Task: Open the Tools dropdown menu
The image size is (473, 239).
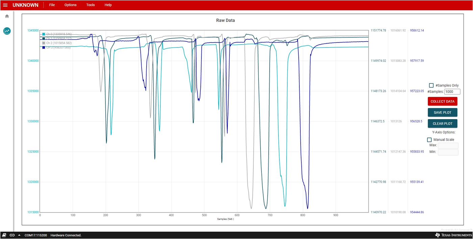Action: pyautogui.click(x=91, y=5)
